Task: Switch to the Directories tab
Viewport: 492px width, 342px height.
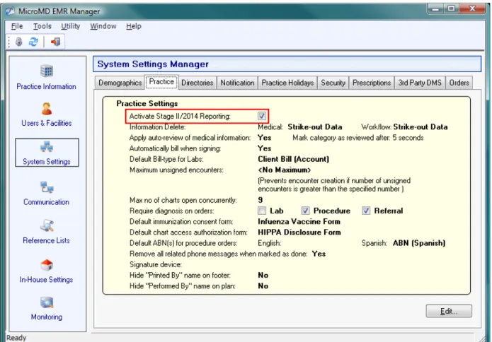Action: 197,83
